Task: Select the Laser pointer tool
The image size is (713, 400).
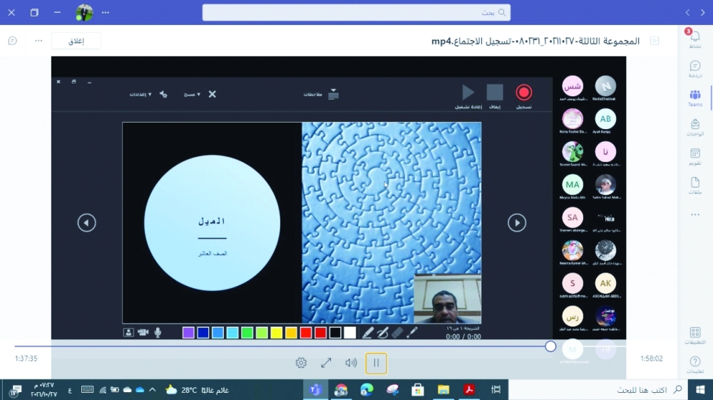Action: click(412, 333)
